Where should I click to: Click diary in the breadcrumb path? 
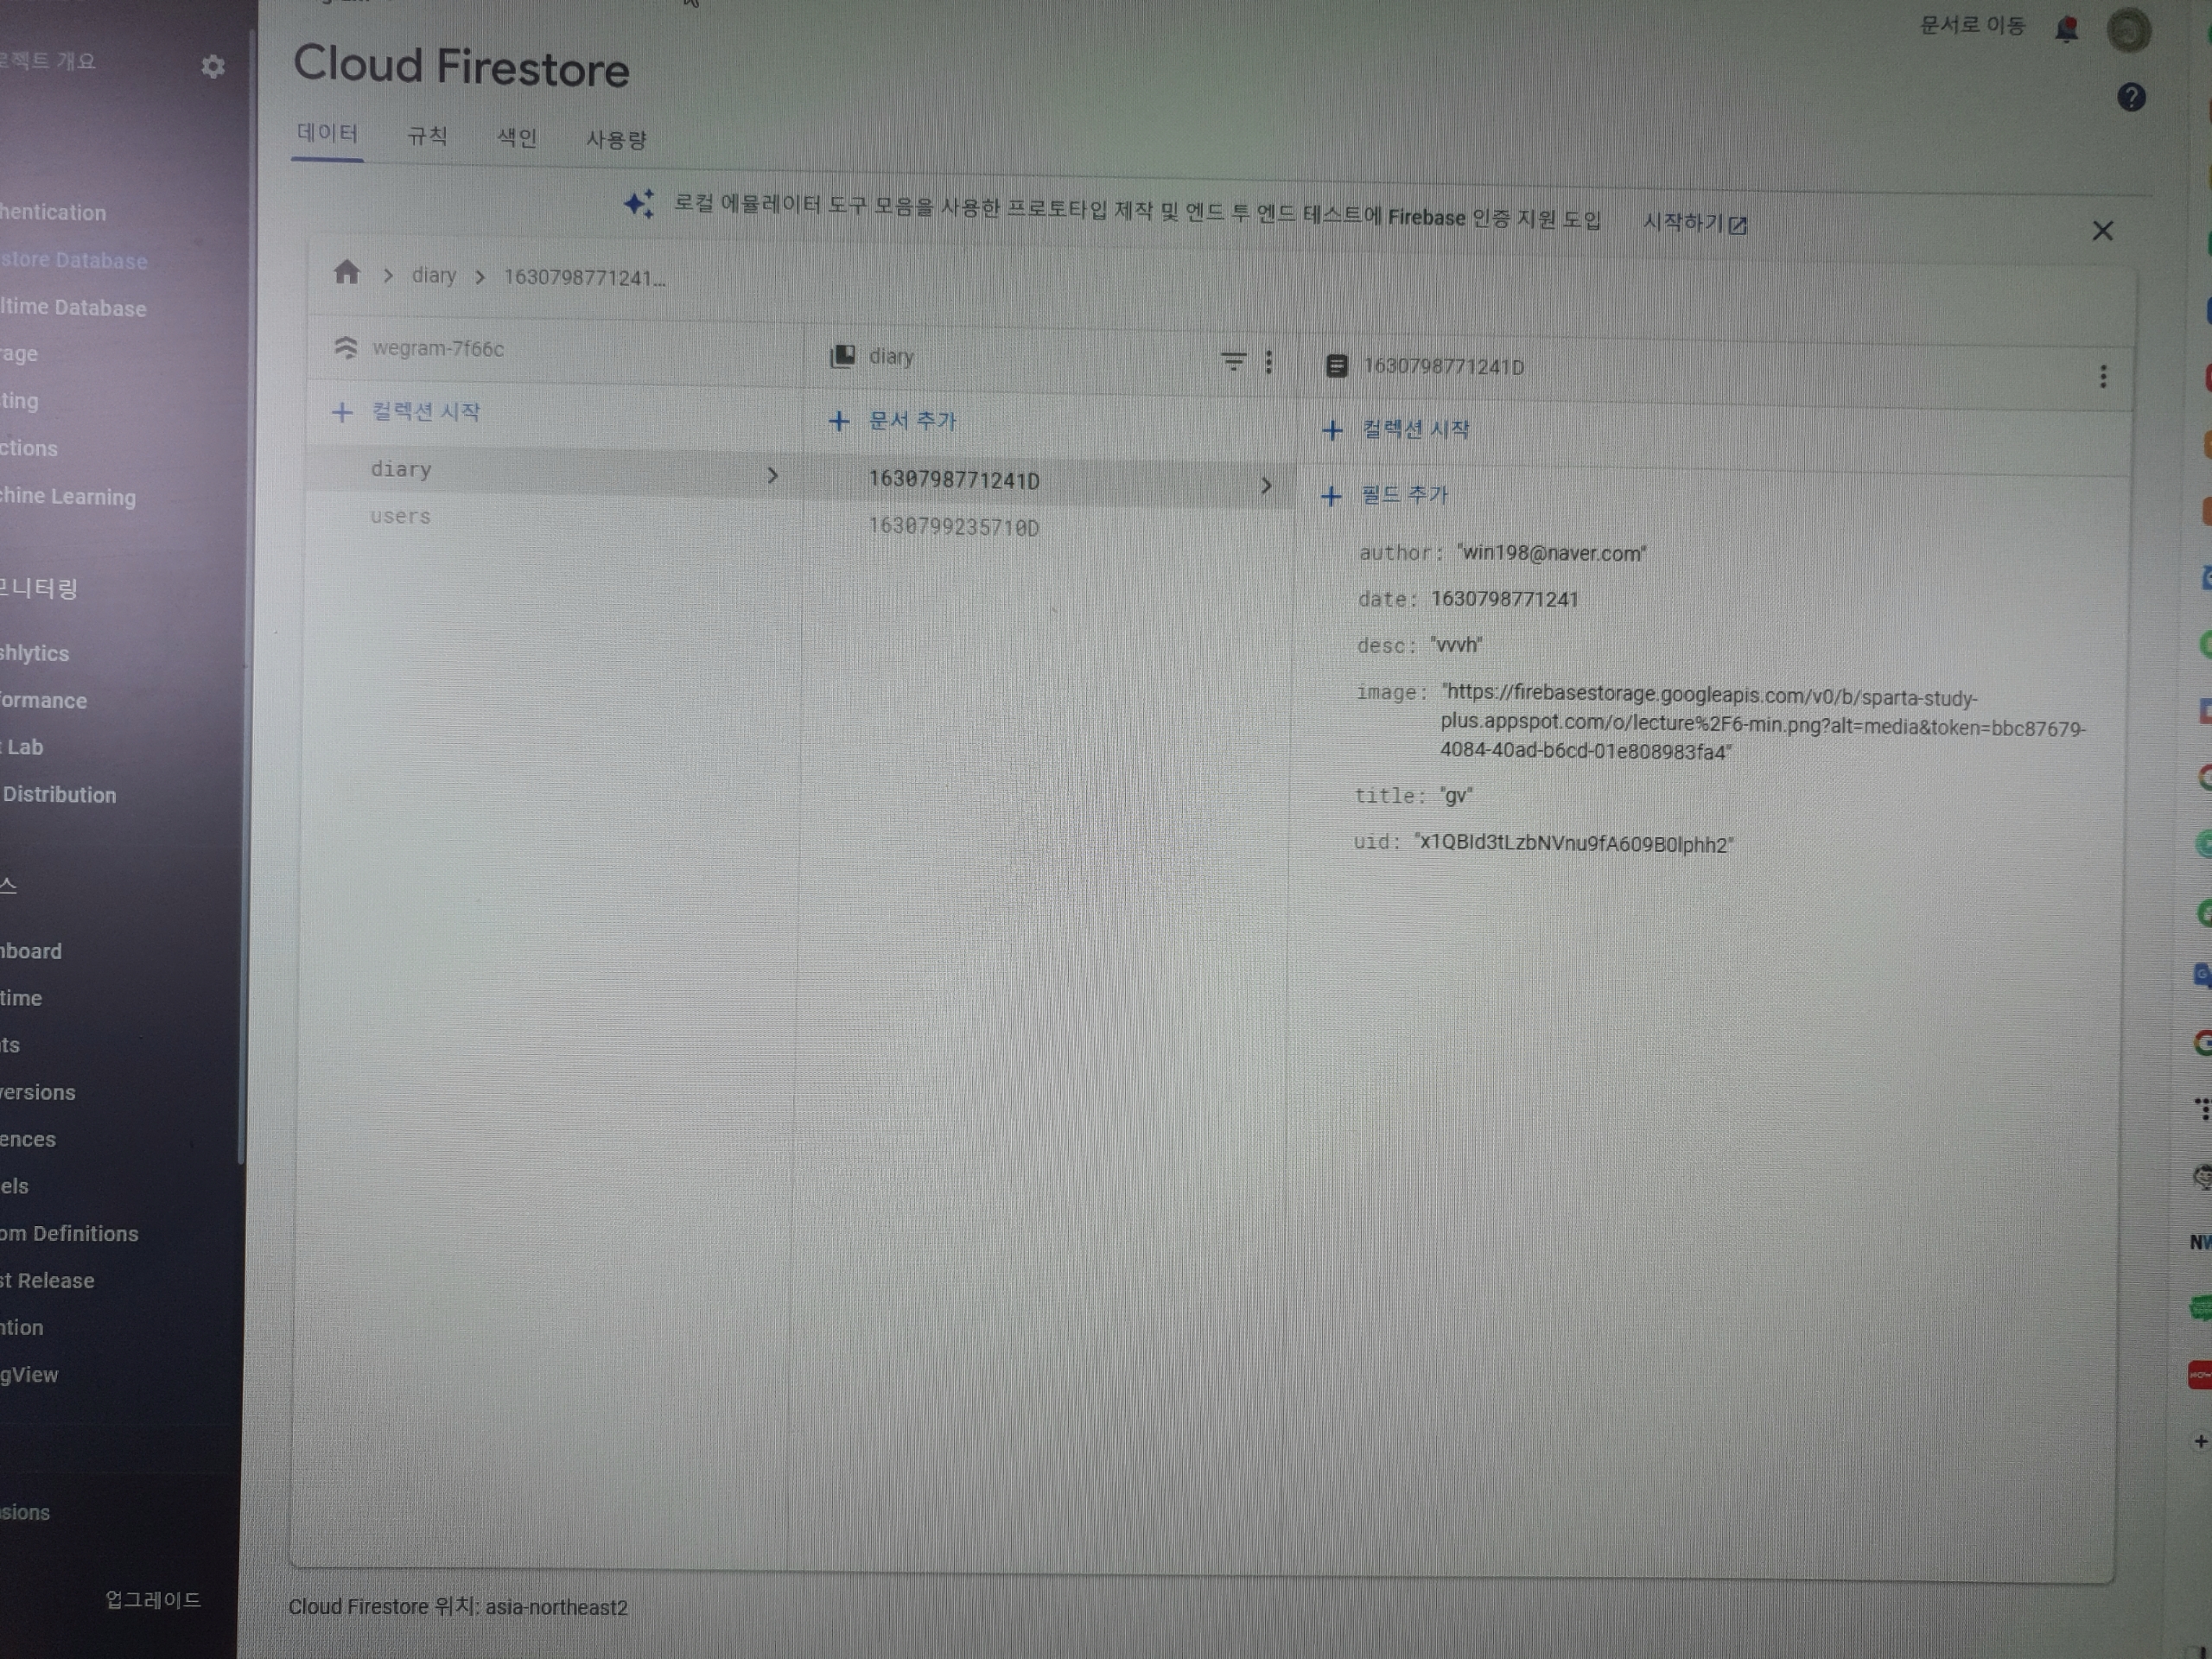(x=433, y=275)
